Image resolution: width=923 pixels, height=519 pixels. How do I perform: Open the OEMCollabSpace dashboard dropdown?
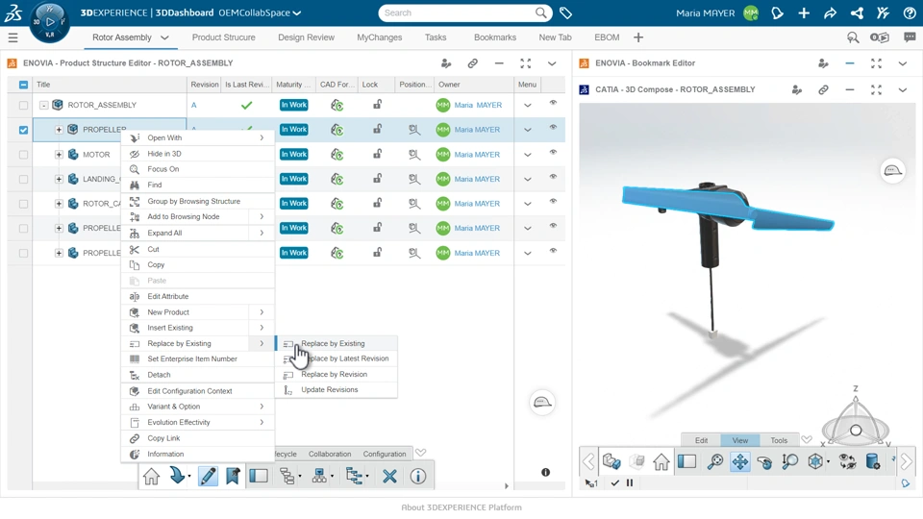point(297,12)
